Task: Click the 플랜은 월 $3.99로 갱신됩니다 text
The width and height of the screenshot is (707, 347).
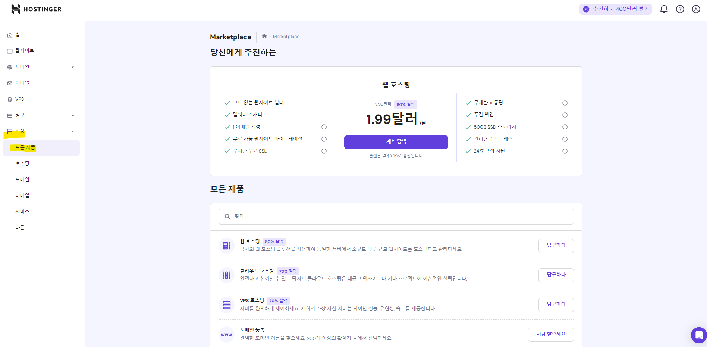Action: (x=396, y=156)
